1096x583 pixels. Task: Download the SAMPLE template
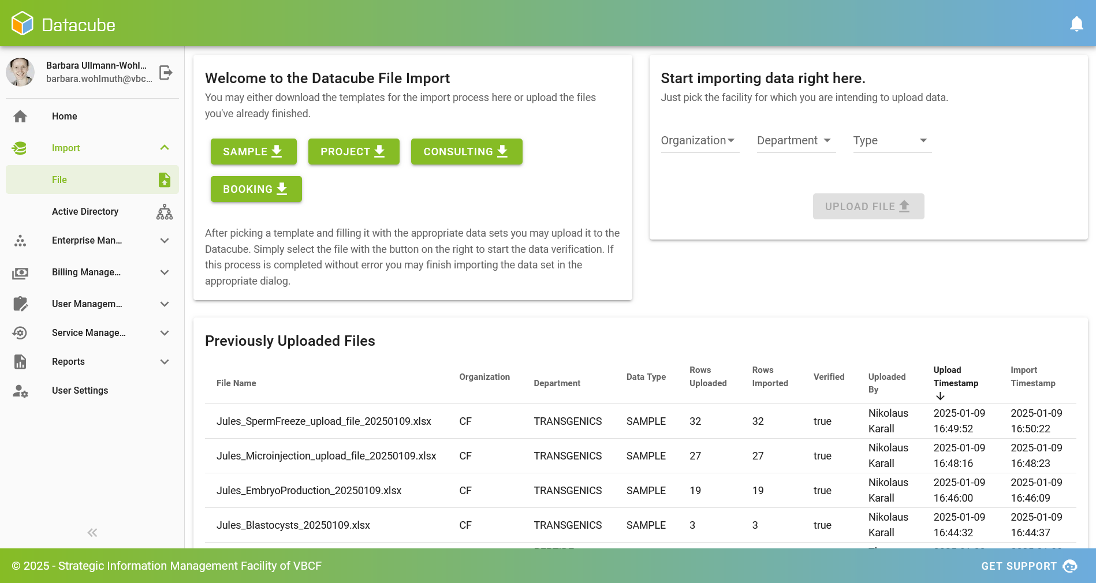(x=253, y=151)
